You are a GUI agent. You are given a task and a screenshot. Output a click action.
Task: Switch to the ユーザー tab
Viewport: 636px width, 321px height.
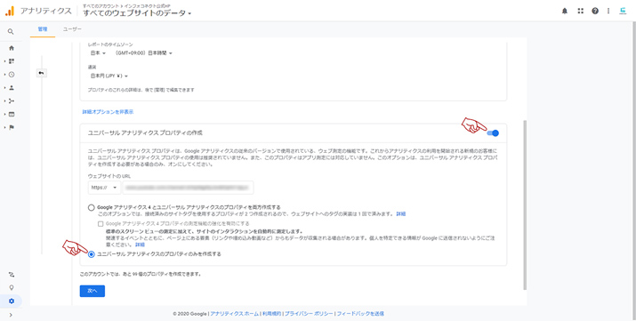coord(72,29)
